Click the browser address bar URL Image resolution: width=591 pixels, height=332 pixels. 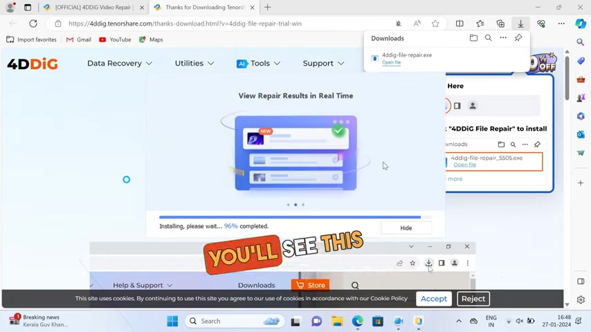[x=185, y=24]
